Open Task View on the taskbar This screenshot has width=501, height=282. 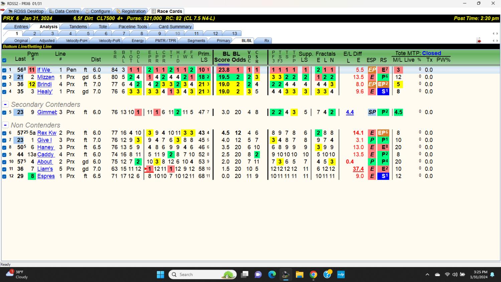pos(244,275)
